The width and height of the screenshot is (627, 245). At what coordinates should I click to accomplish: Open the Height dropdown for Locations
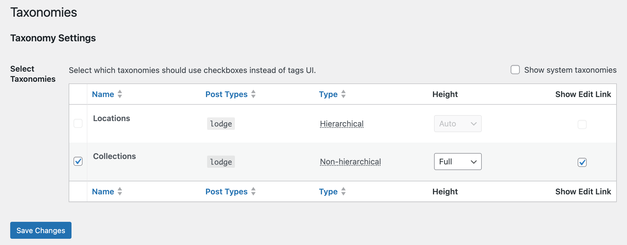[x=457, y=124]
